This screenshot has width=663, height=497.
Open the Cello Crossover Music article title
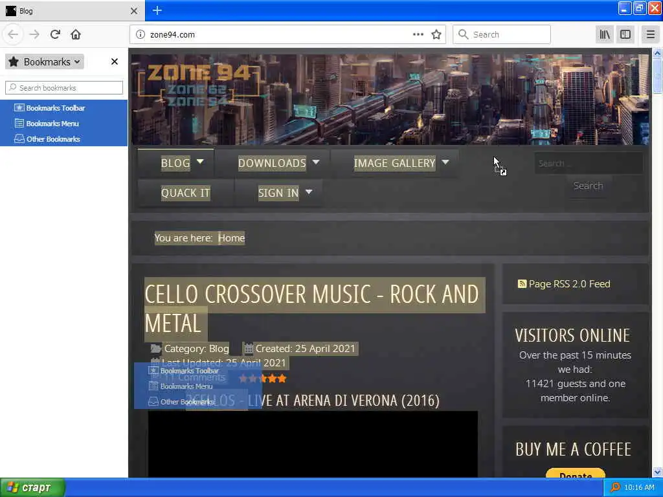tap(311, 309)
